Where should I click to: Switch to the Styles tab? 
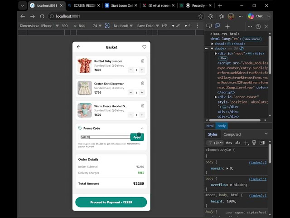[x=213, y=134]
